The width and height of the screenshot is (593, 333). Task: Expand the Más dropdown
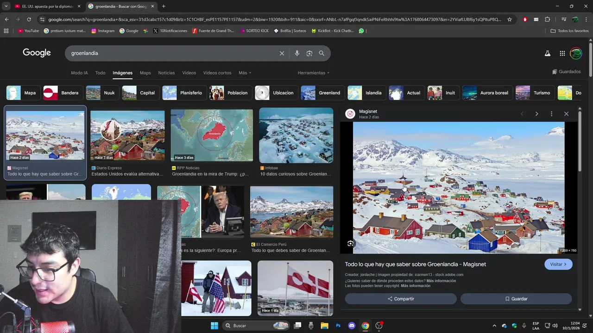click(245, 73)
